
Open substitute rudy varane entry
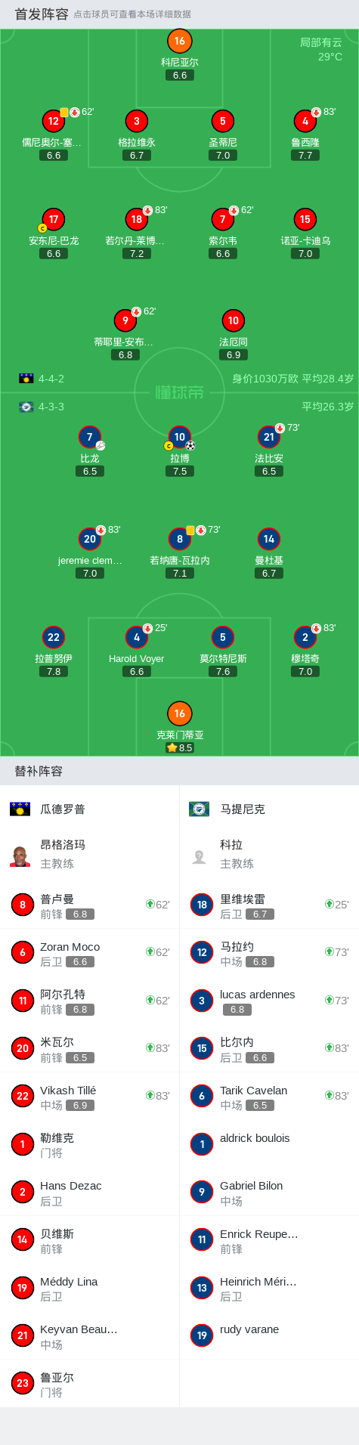(269, 1335)
